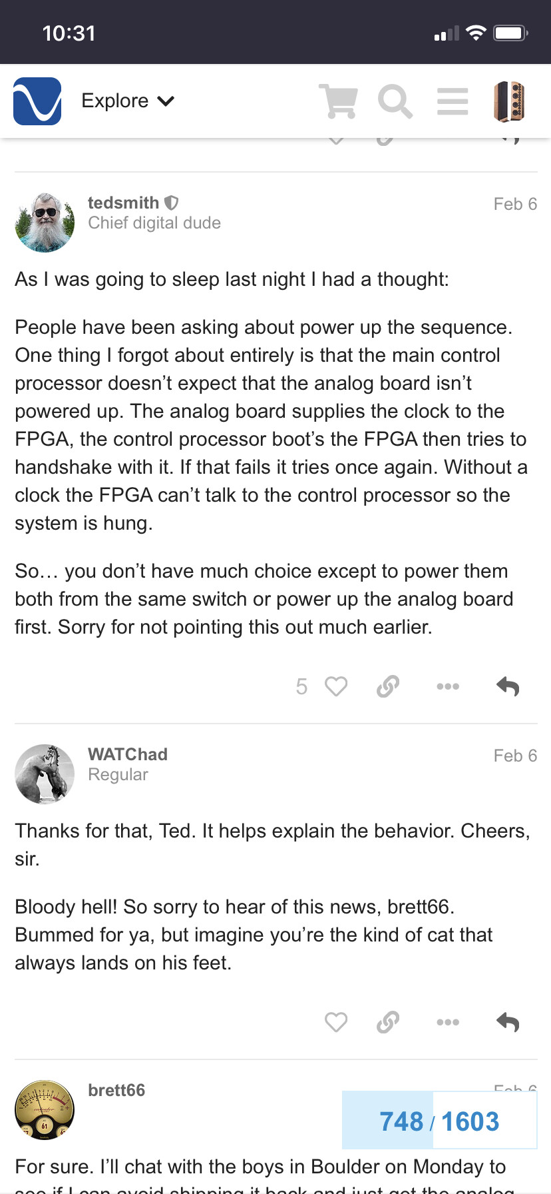This screenshot has height=1194, width=551.
Task: Reply to WATChad's post
Action: pos(508,1022)
